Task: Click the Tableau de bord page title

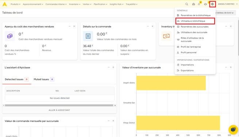Action: 12,13
